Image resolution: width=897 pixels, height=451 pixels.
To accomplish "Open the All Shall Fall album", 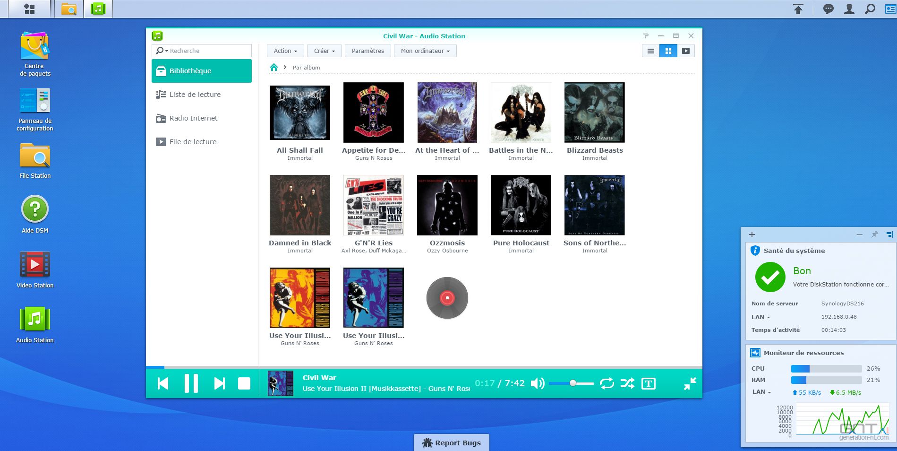I will coord(300,113).
